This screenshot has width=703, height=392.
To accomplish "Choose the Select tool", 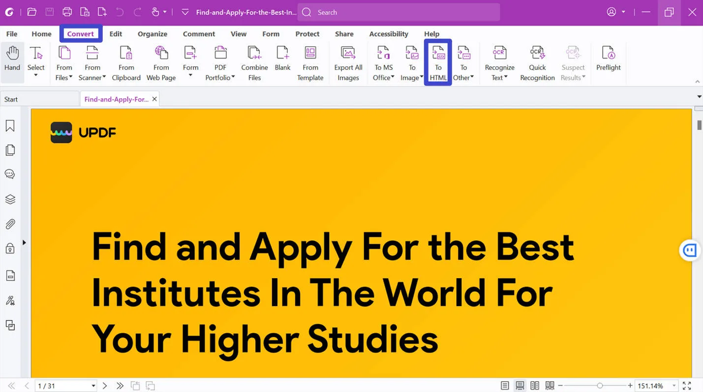I will tap(36, 62).
